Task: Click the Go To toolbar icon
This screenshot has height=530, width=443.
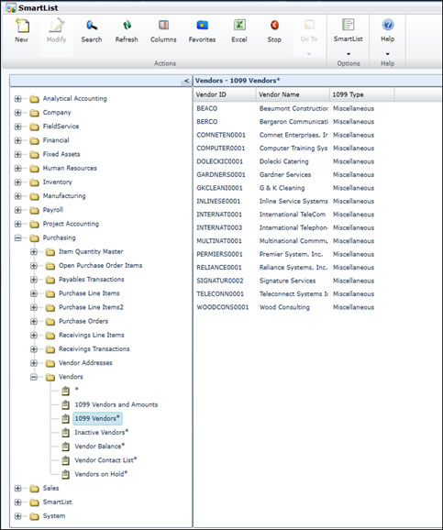Action: click(x=309, y=25)
